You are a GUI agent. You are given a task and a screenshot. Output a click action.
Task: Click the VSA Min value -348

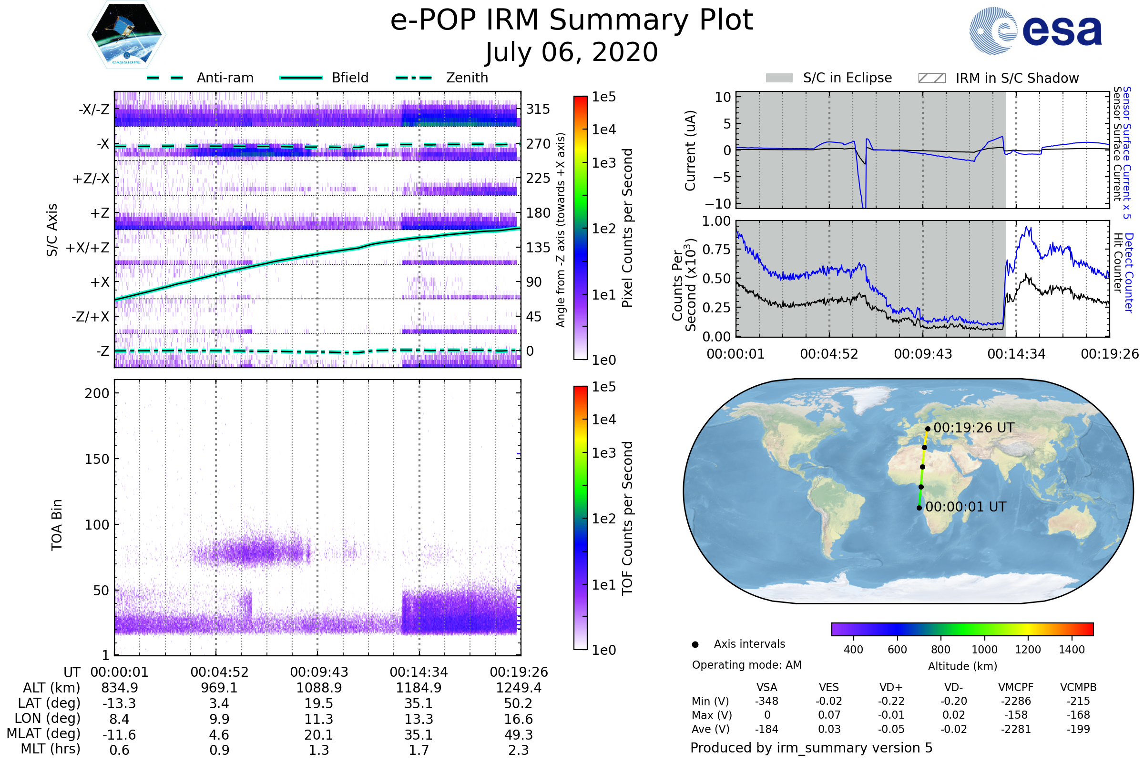(766, 701)
